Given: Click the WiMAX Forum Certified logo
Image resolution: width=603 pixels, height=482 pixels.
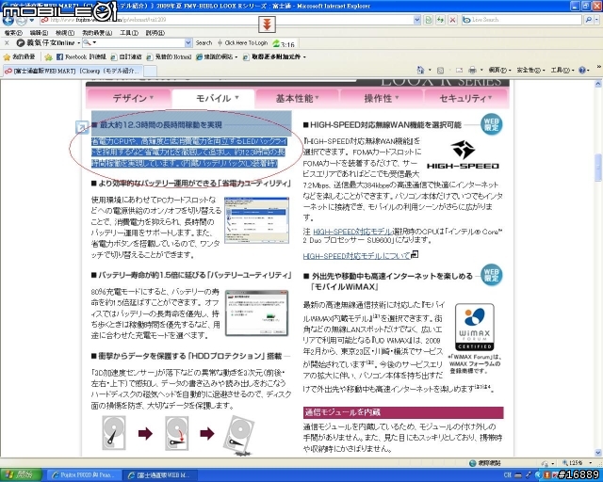Looking at the screenshot, I should [x=474, y=327].
